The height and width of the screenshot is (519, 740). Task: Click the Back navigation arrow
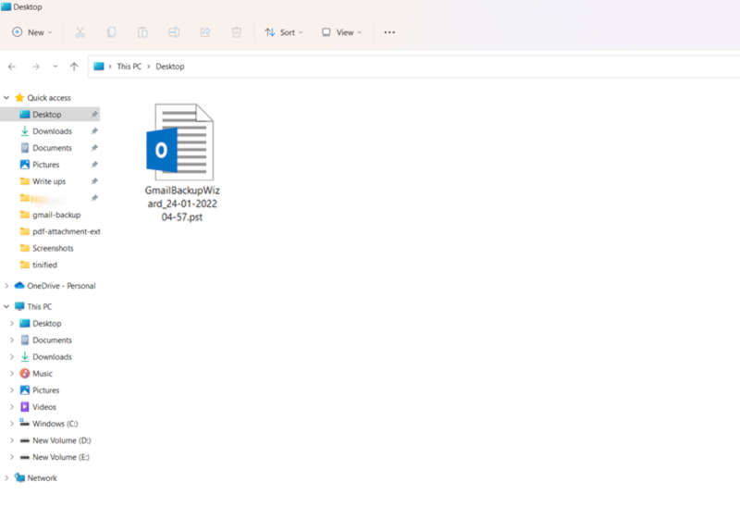(x=12, y=67)
